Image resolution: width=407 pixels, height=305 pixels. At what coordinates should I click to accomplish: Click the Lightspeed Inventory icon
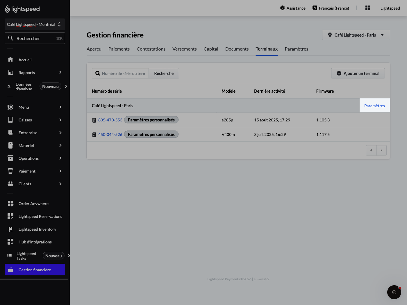point(10,229)
